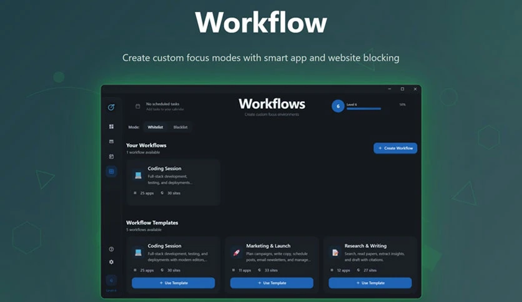This screenshot has height=302, width=522.
Task: Click apps icon beside 12 apps
Action: click(x=332, y=270)
